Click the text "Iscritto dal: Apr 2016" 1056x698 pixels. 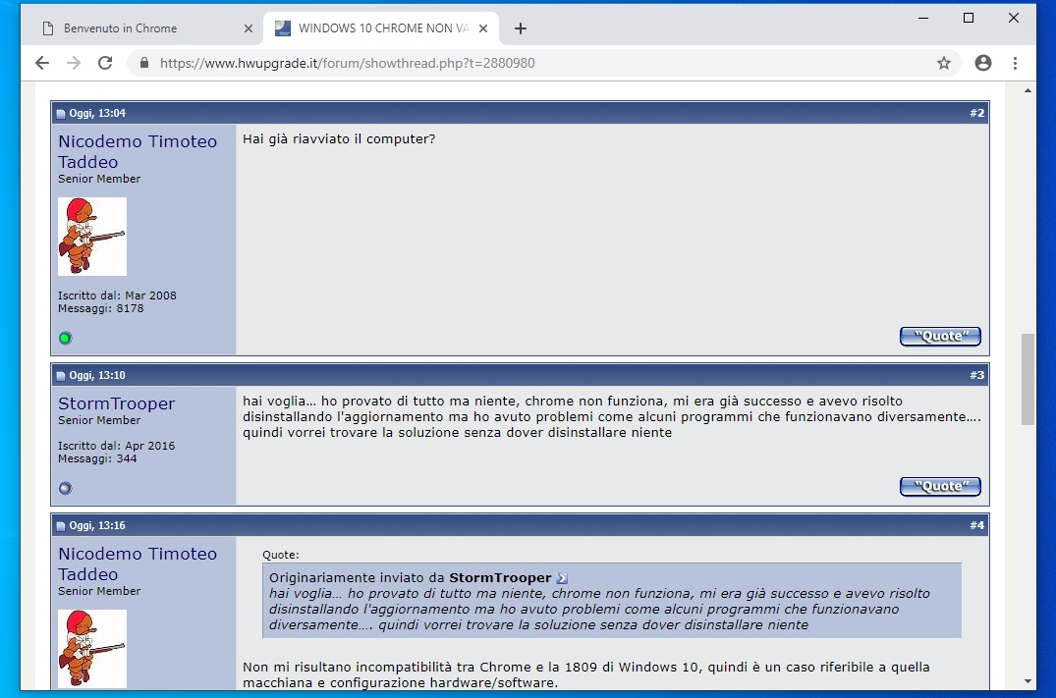coord(116,446)
